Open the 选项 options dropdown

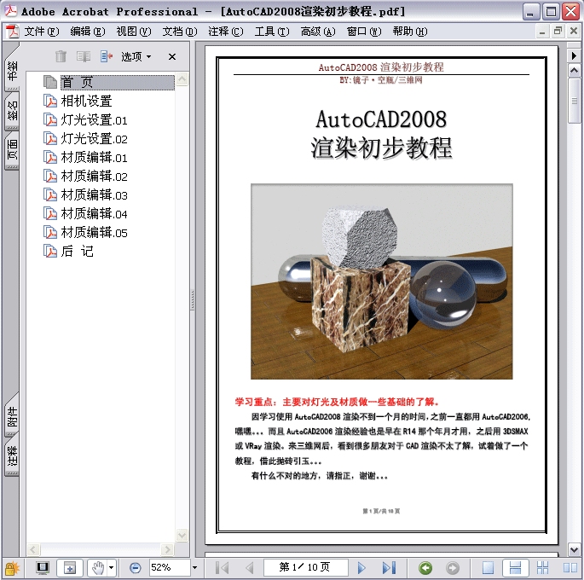(x=136, y=56)
